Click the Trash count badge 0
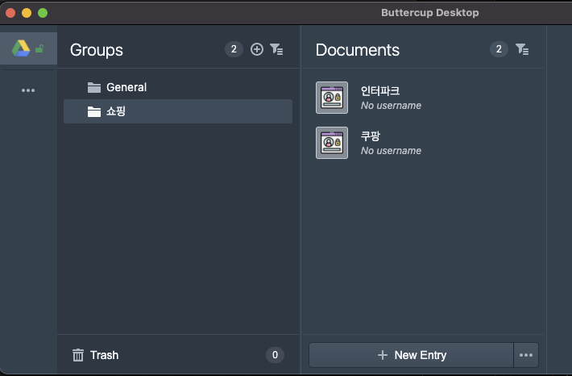572x376 pixels. click(x=275, y=355)
